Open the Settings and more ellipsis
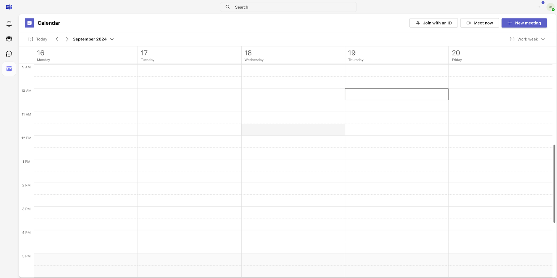 tap(539, 7)
